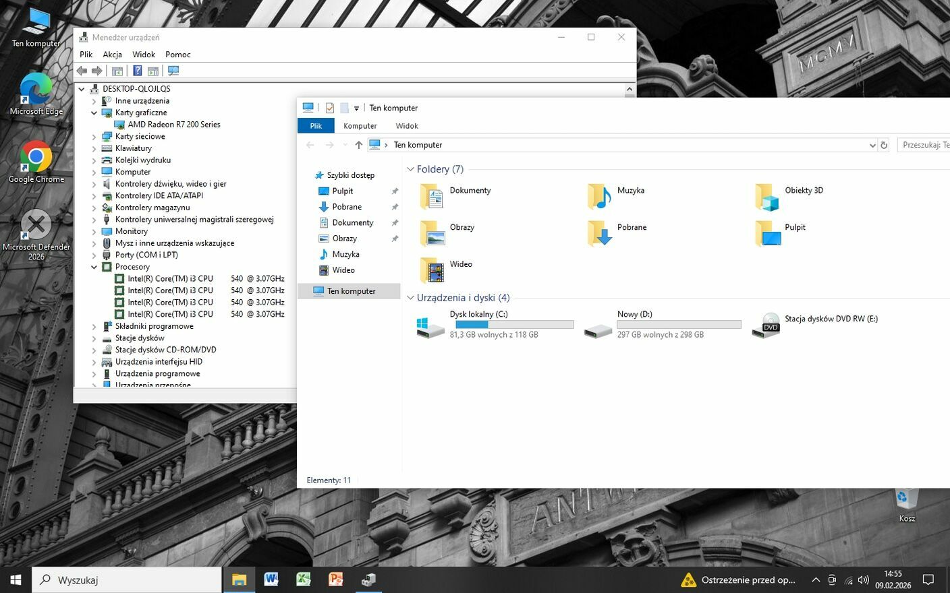The width and height of the screenshot is (950, 593).
Task: Click the Properties icon in Explorer title bar
Action: pyautogui.click(x=329, y=108)
